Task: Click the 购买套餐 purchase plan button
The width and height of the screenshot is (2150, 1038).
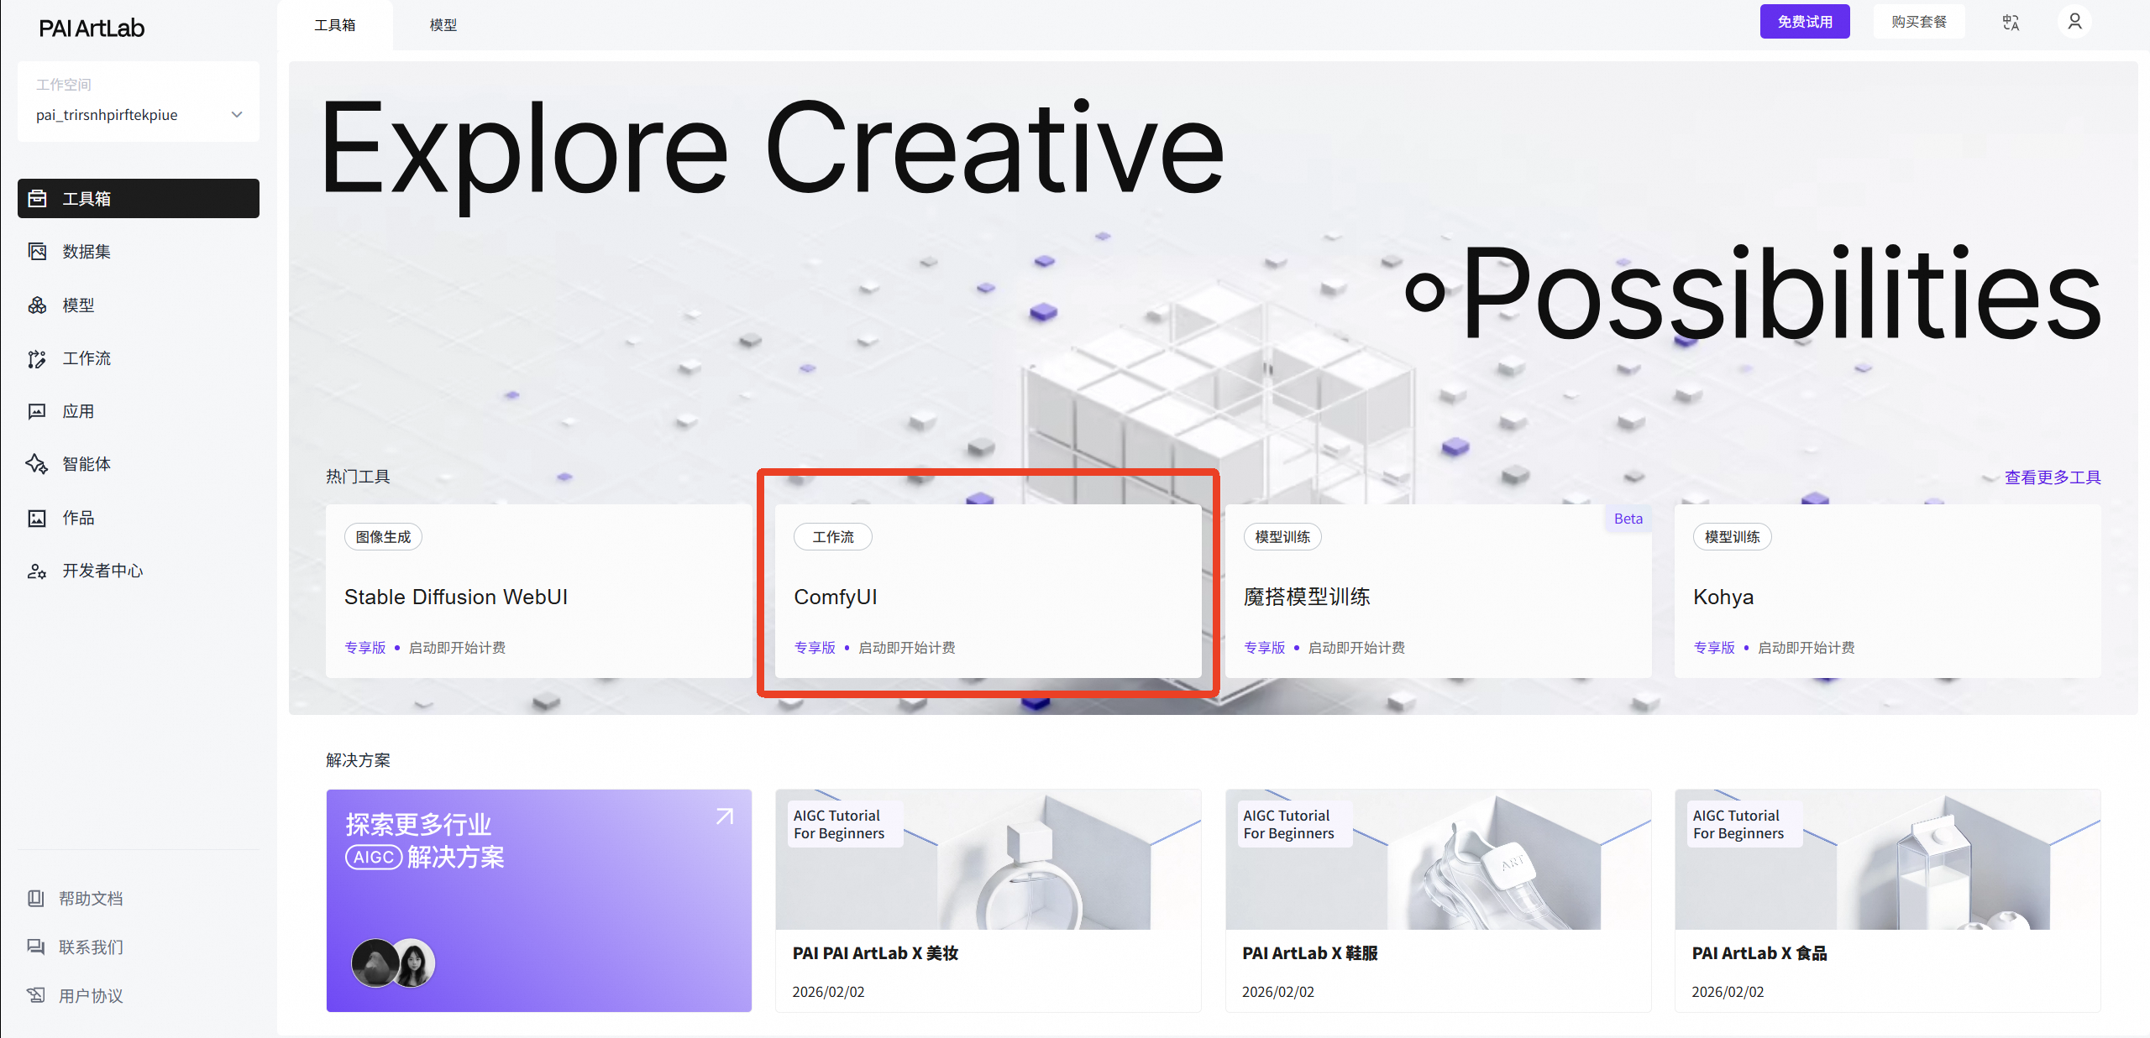Action: click(1919, 22)
